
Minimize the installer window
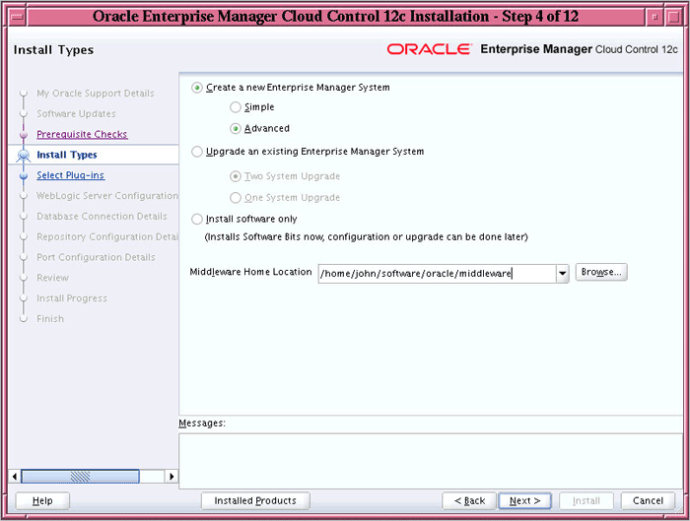[655, 17]
